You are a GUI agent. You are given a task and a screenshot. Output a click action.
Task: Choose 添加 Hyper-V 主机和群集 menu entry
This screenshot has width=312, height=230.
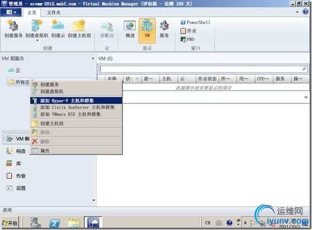click(x=76, y=100)
